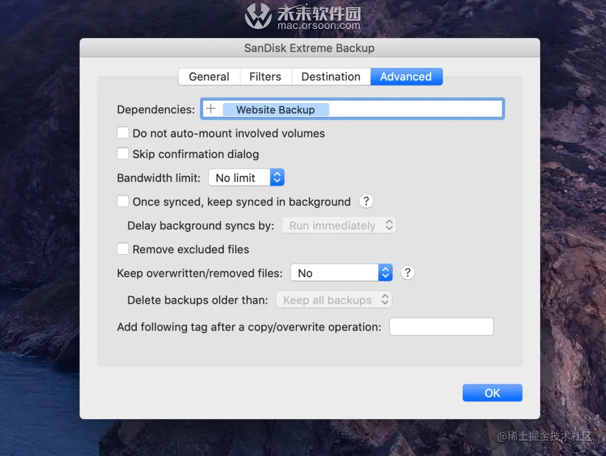The width and height of the screenshot is (606, 456).
Task: Enable Do not auto-mount involved volumes
Action: coord(123,133)
